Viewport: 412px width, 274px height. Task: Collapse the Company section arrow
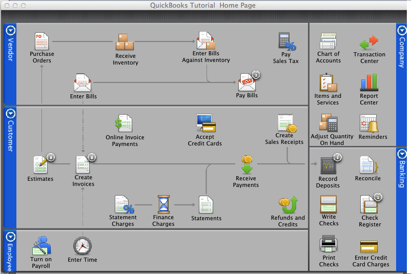click(402, 31)
